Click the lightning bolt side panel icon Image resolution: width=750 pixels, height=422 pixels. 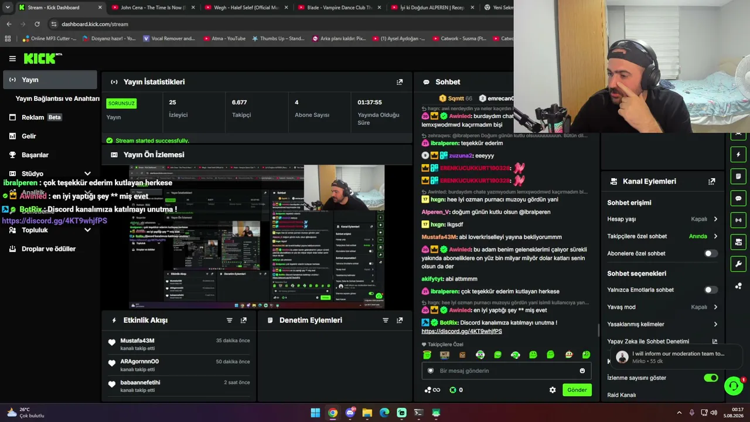pyautogui.click(x=738, y=155)
